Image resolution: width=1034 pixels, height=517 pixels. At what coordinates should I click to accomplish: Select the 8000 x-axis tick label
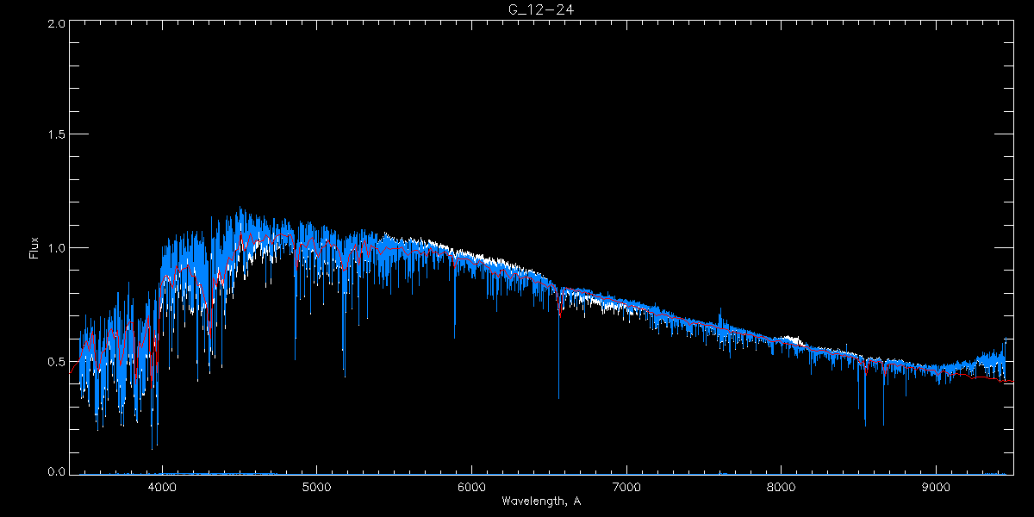tap(782, 486)
